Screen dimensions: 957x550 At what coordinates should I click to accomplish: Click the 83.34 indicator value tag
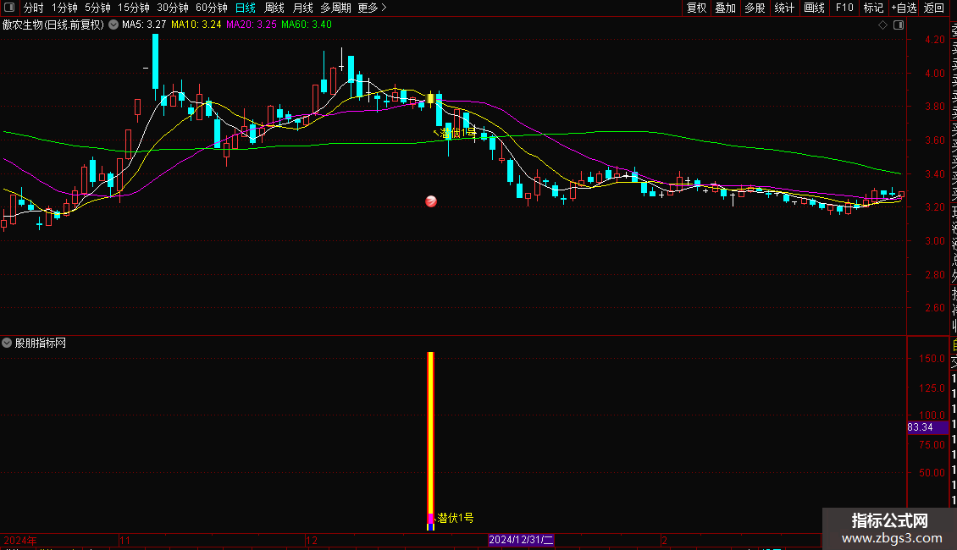[927, 427]
